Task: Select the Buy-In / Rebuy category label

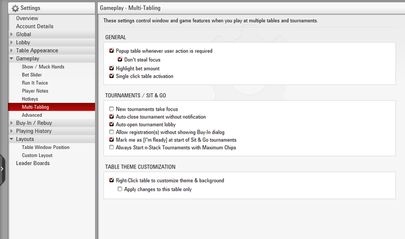Action: [34, 123]
